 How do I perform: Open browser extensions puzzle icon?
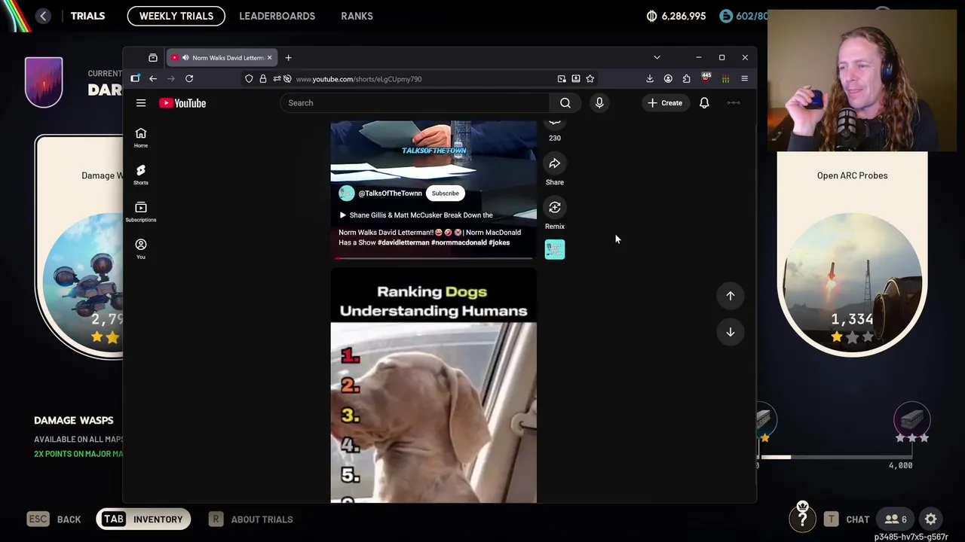pos(686,79)
